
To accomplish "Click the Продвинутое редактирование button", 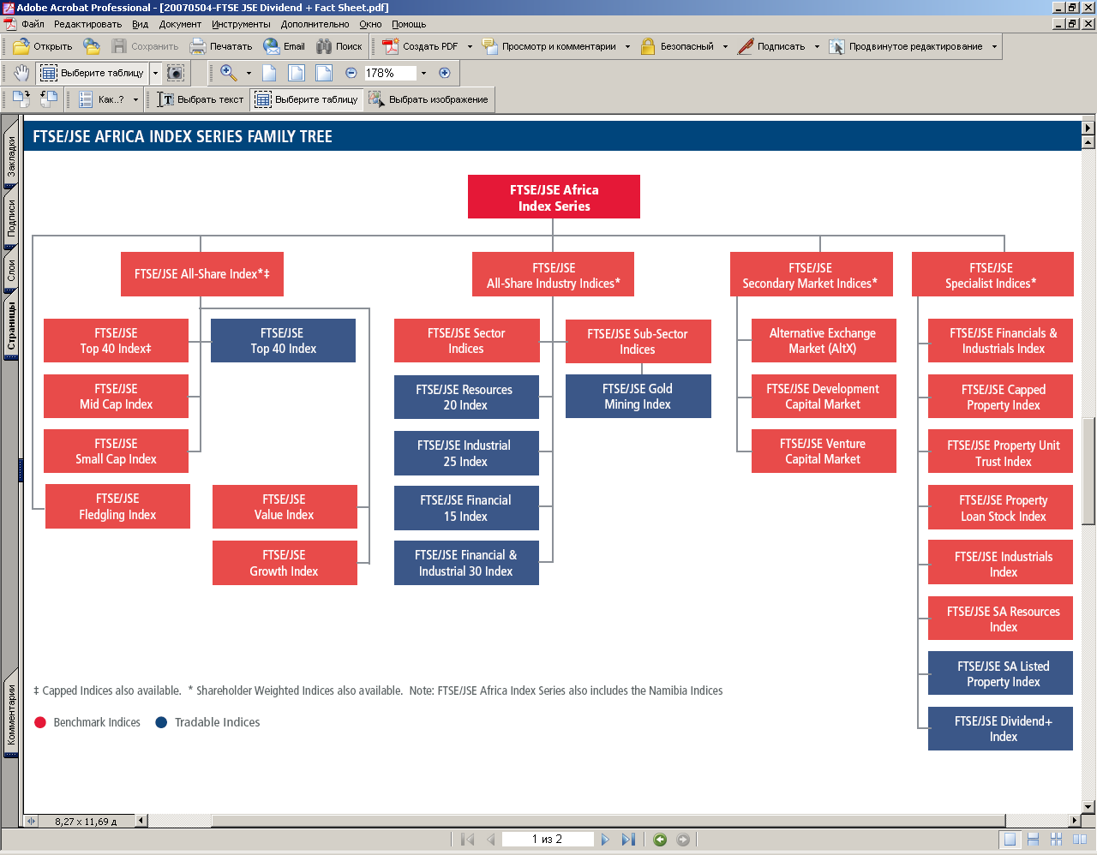I will tap(907, 46).
